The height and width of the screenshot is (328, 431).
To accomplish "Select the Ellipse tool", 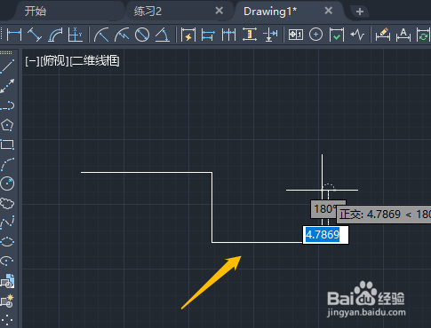I will (x=8, y=242).
